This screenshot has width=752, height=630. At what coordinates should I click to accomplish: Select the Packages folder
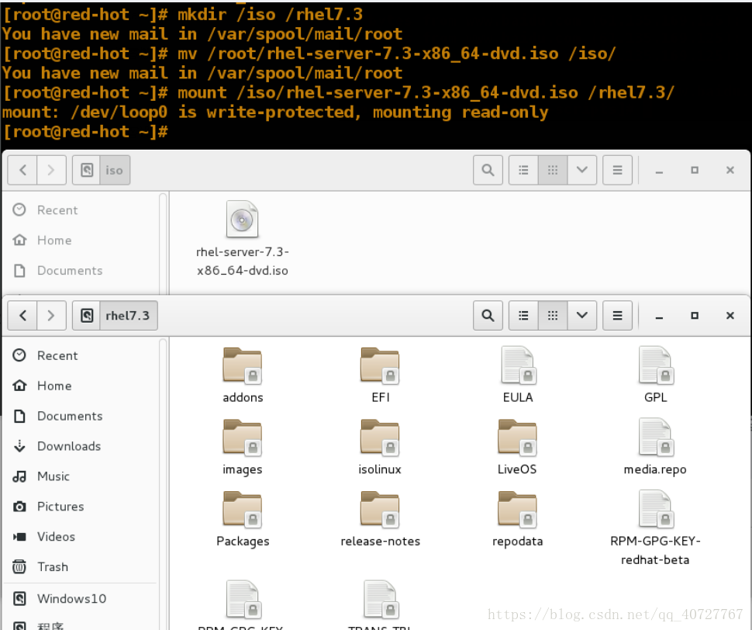pos(243,519)
